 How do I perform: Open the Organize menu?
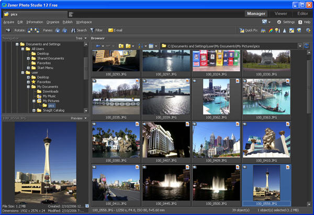pos(52,22)
